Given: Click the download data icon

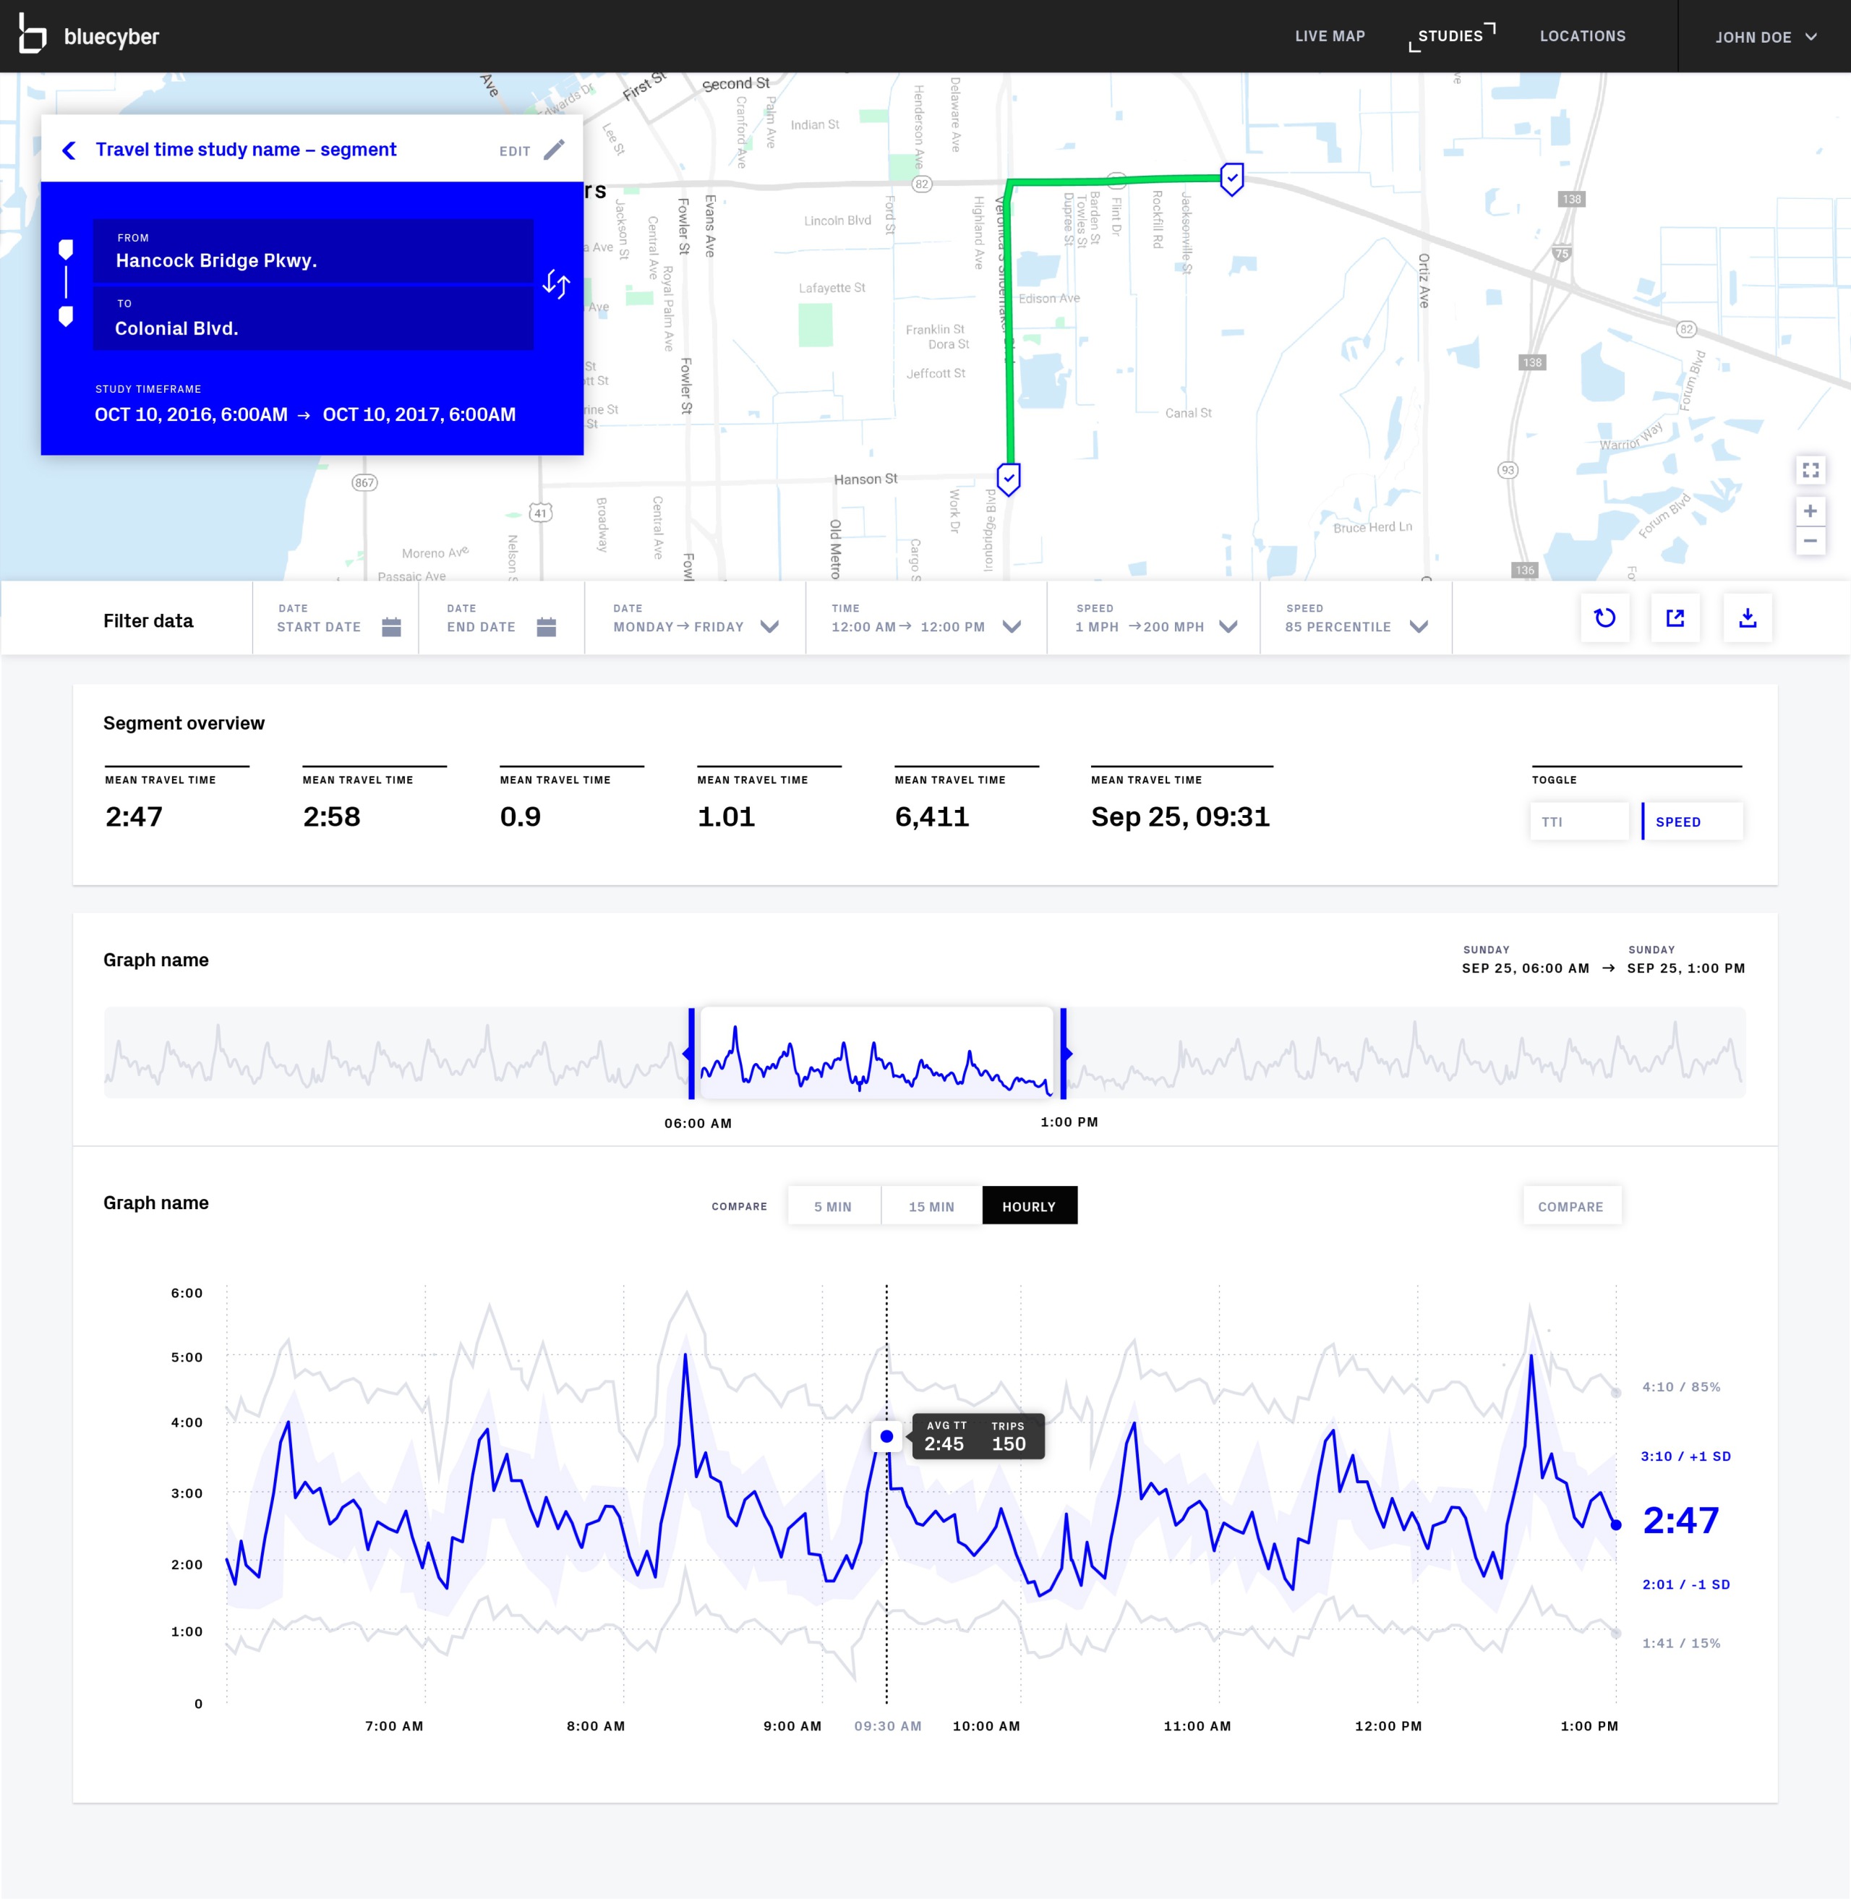Looking at the screenshot, I should coord(1747,618).
